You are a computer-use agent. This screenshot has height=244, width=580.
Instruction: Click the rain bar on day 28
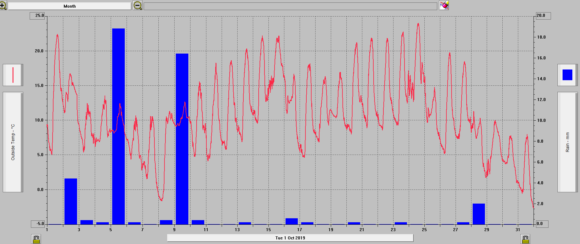pos(478,214)
